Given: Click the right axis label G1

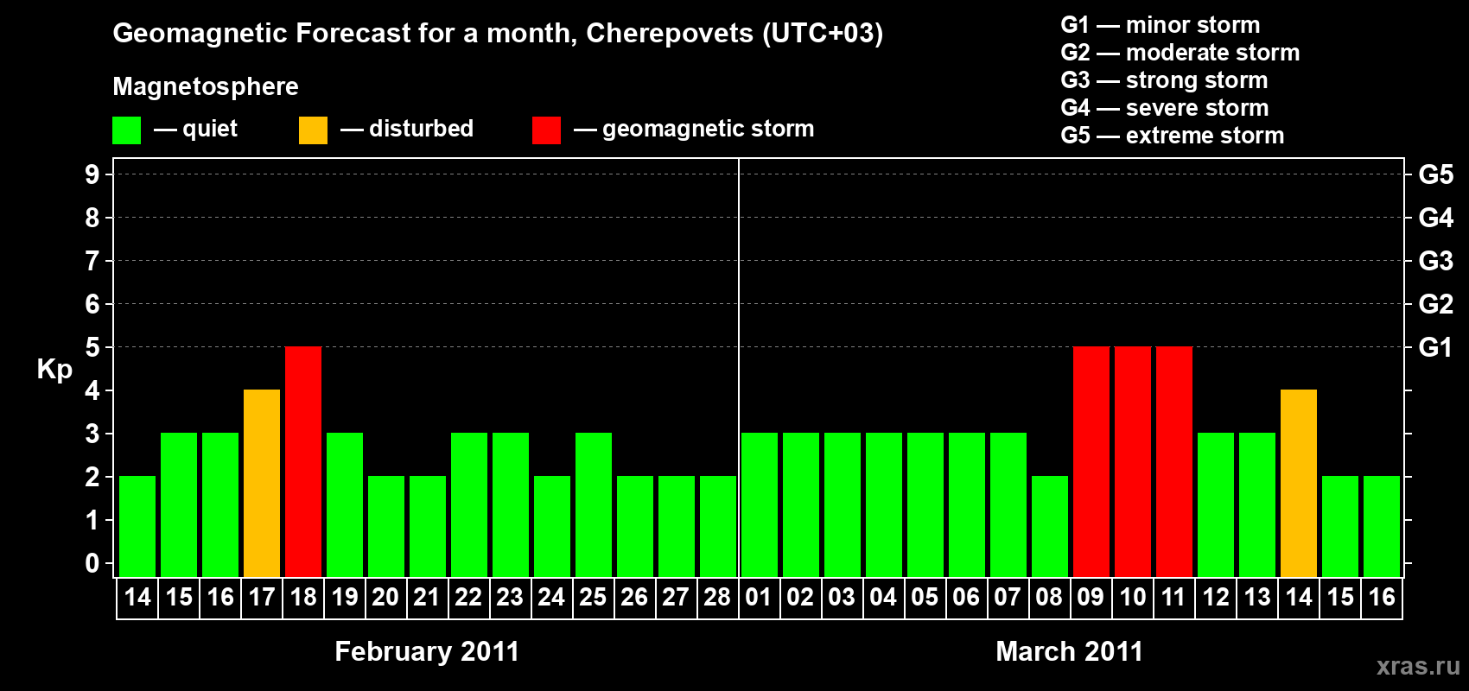Looking at the screenshot, I should pyautogui.click(x=1436, y=347).
